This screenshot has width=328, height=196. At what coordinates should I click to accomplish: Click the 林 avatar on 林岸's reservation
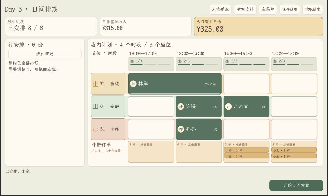click(x=133, y=84)
